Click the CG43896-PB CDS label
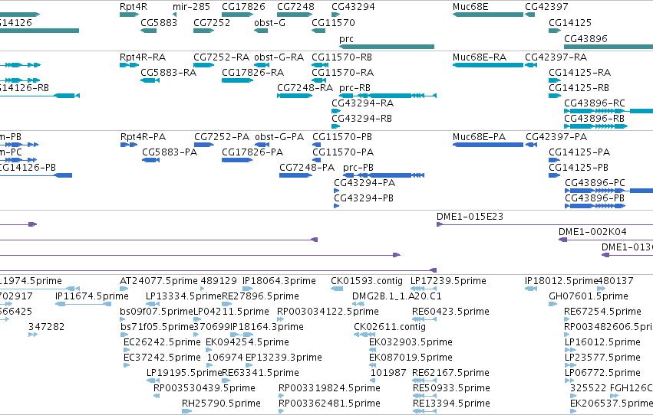Screen dimensions: 653x415 tap(594, 198)
